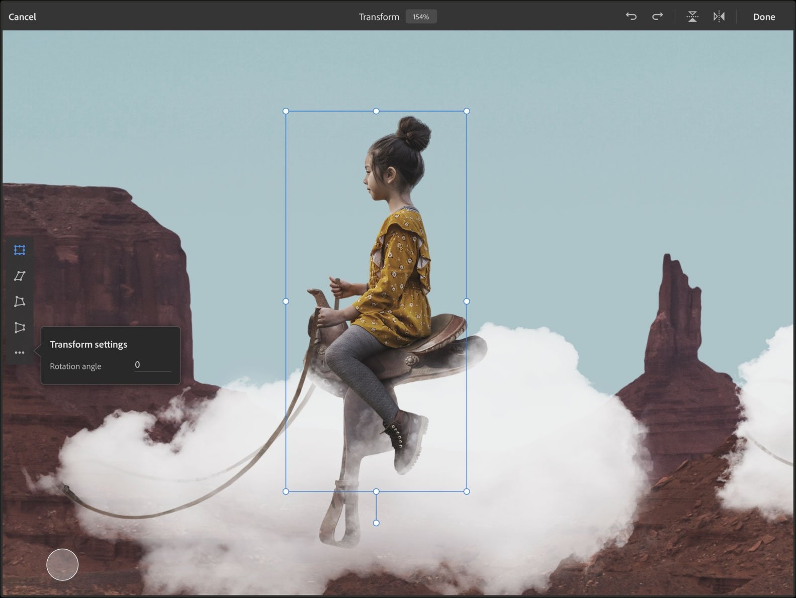
Task: Flip the layer horizontally
Action: click(719, 17)
